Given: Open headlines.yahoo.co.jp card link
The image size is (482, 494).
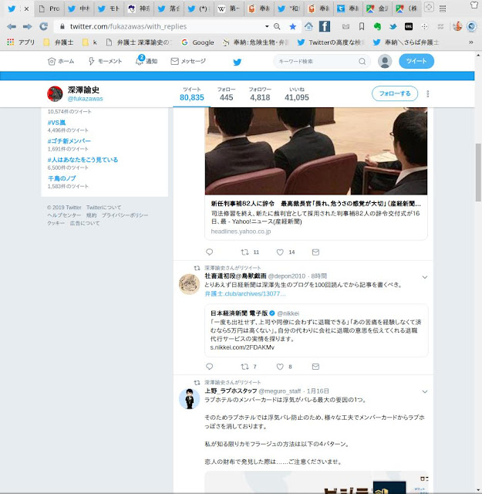Looking at the screenshot, I should pos(241,232).
